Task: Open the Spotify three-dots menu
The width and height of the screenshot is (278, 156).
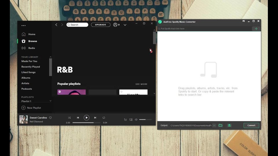Action: (x=23, y=25)
